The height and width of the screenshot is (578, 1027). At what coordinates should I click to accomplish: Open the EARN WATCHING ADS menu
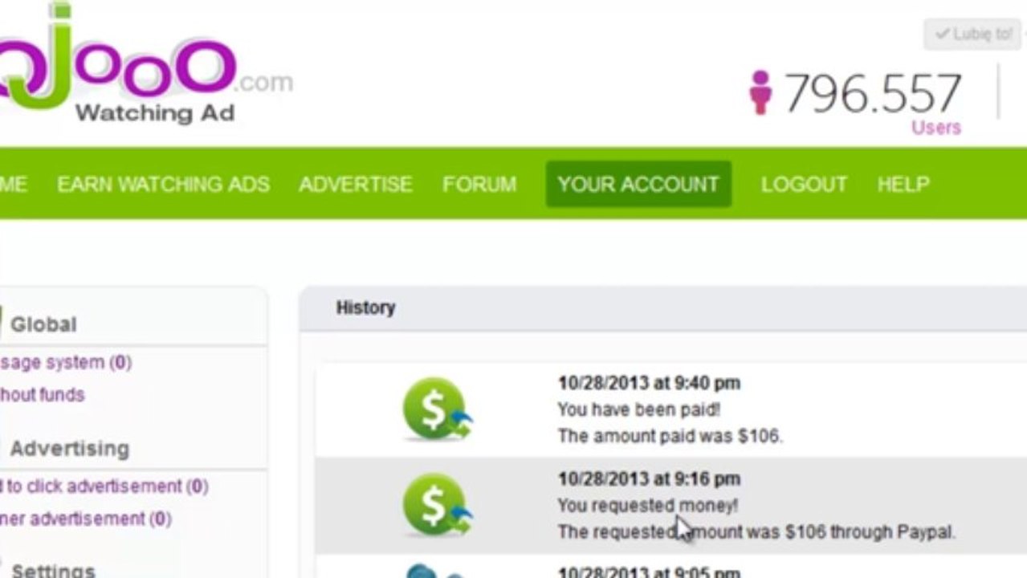point(163,184)
